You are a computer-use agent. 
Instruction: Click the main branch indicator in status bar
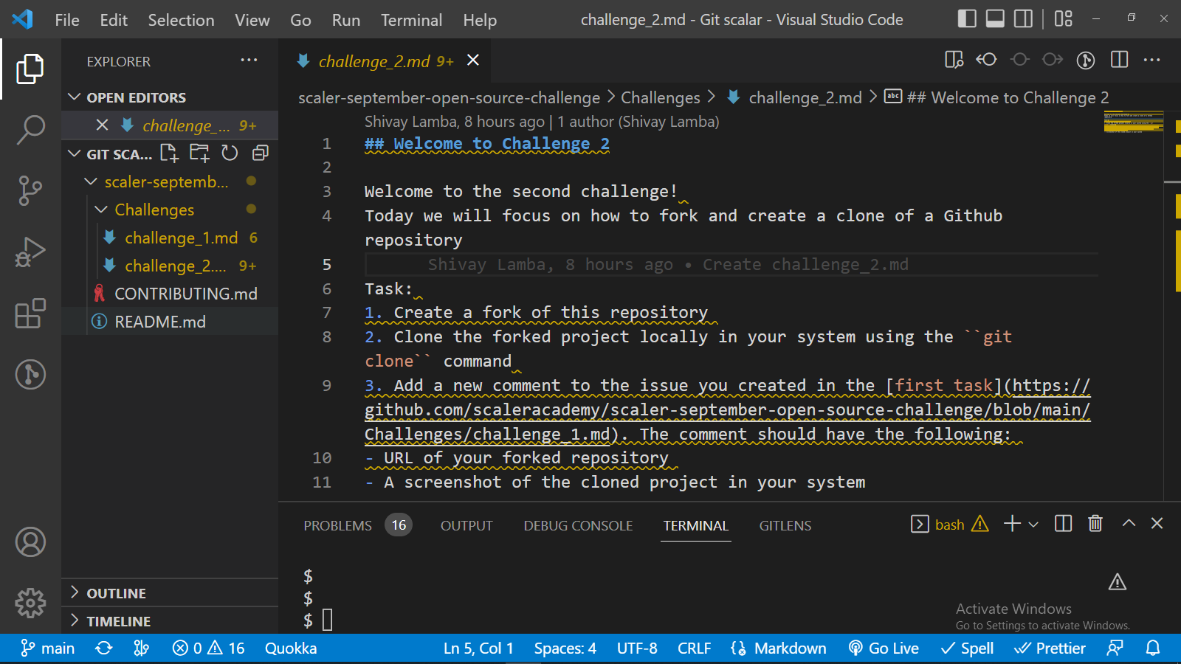pyautogui.click(x=47, y=648)
